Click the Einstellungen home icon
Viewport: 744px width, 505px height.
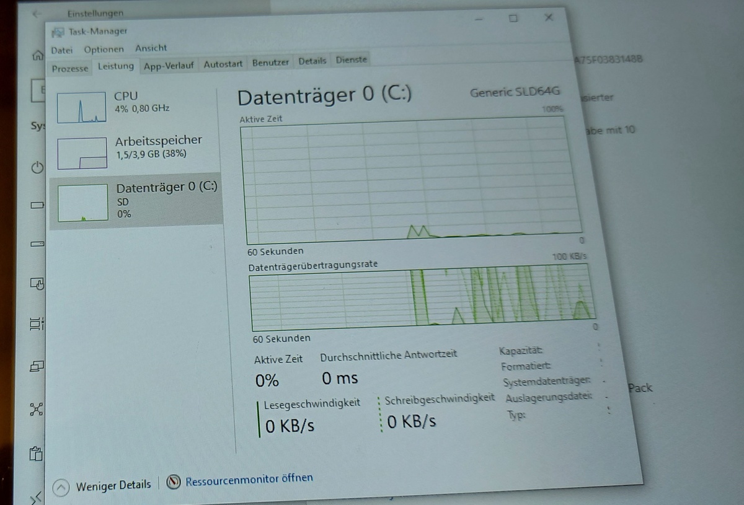[x=37, y=55]
